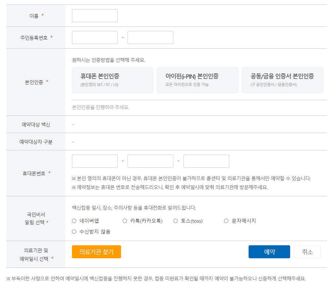Click the 취소 cancel button
The width and height of the screenshot is (332, 287).
coord(307,252)
